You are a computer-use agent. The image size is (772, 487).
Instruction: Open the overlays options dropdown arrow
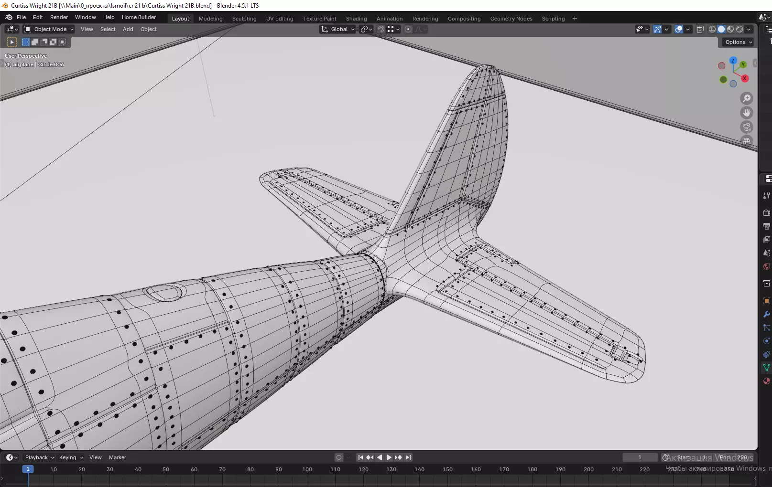click(688, 29)
